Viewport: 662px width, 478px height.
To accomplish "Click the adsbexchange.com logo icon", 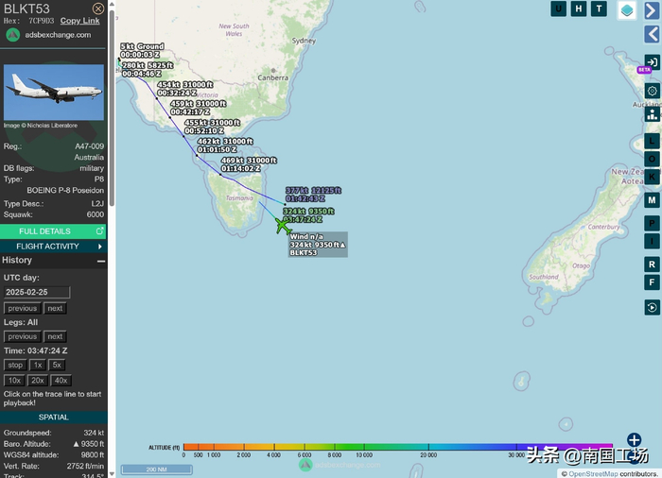I will tap(12, 35).
